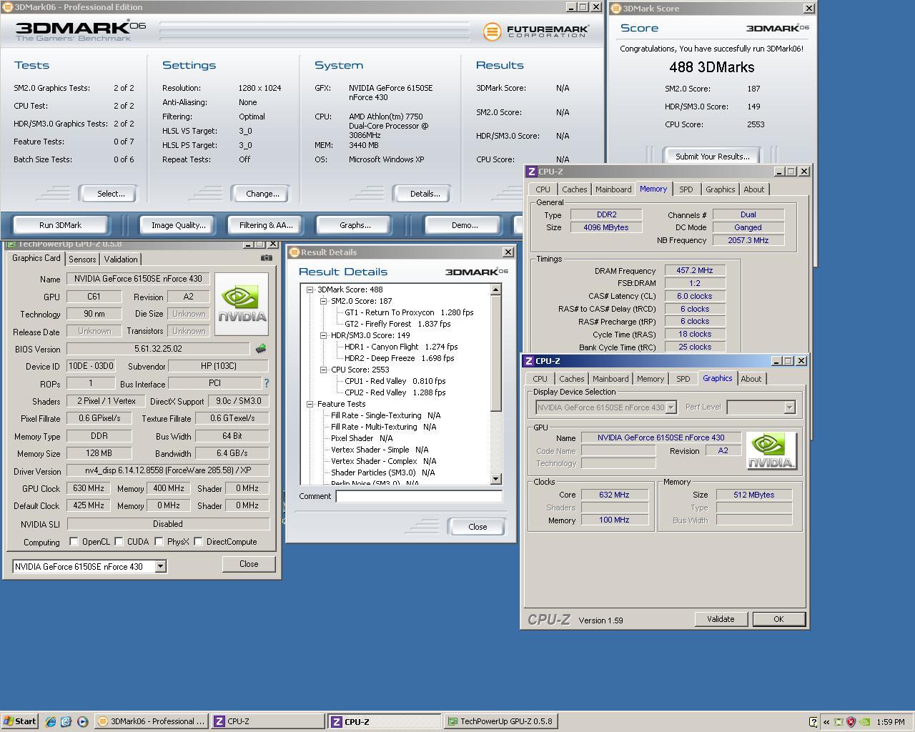Expand hidden system tray icons
Image resolution: width=915 pixels, height=732 pixels.
pyautogui.click(x=827, y=722)
